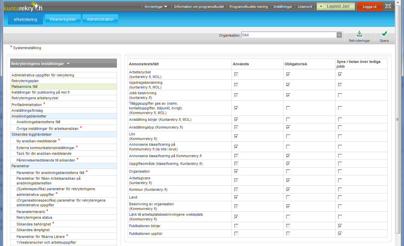Open Parametrar för ansökningsblankettens fält
This screenshot has width=404, height=246.
pos(63,172)
